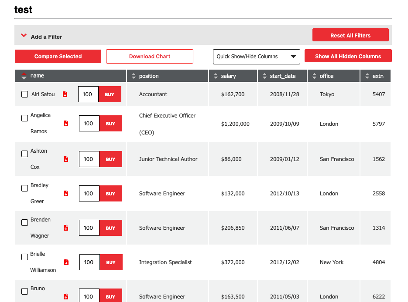Sort the table by start_date column
This screenshot has height=302, width=408.
pos(265,75)
